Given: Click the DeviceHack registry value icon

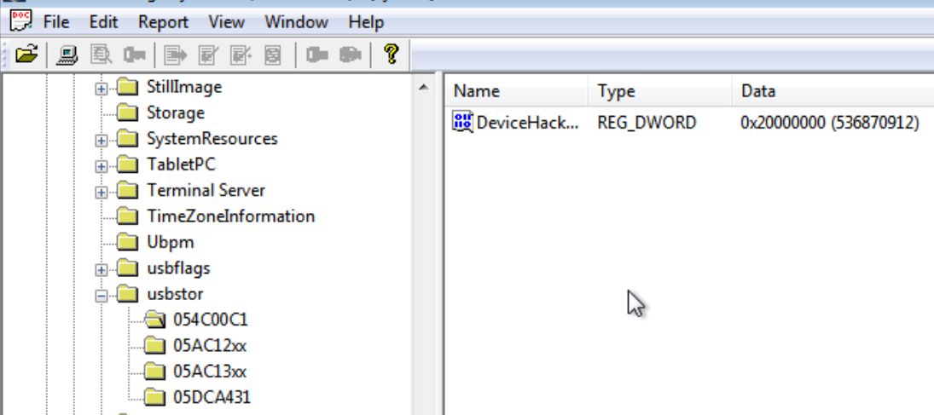Looking at the screenshot, I should point(463,123).
